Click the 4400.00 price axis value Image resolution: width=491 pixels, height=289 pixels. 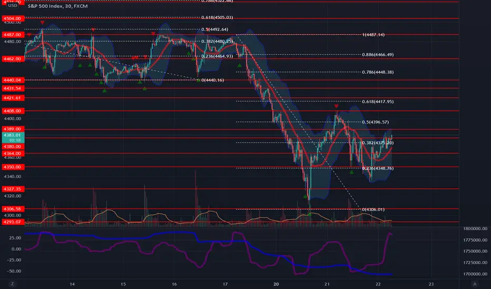point(13,119)
